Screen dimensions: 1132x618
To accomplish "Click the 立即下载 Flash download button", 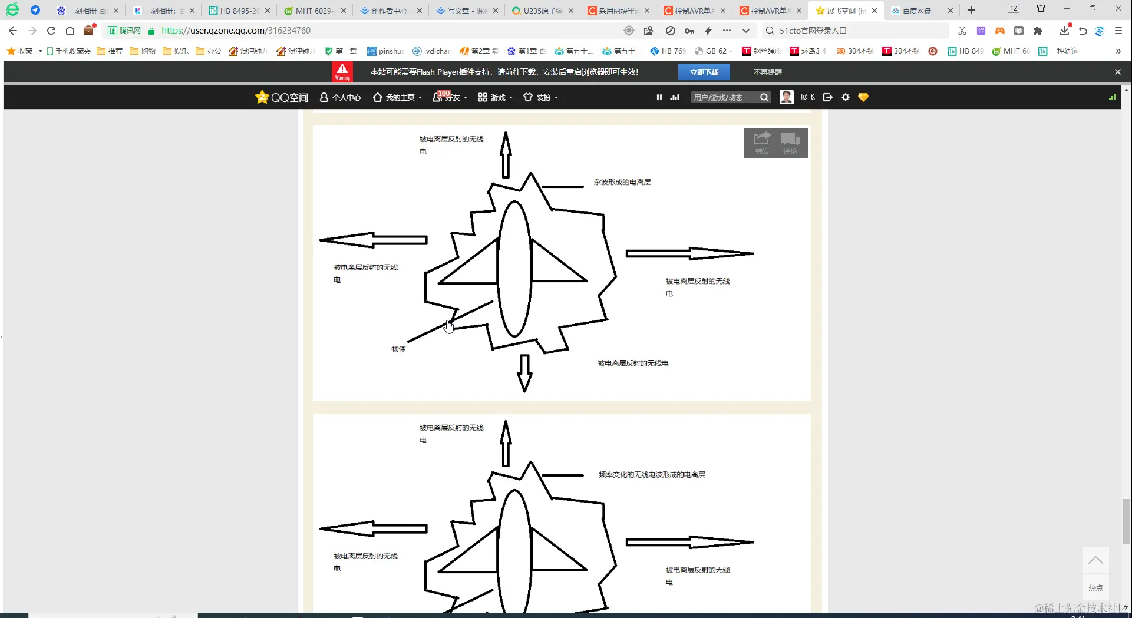I will [x=704, y=72].
